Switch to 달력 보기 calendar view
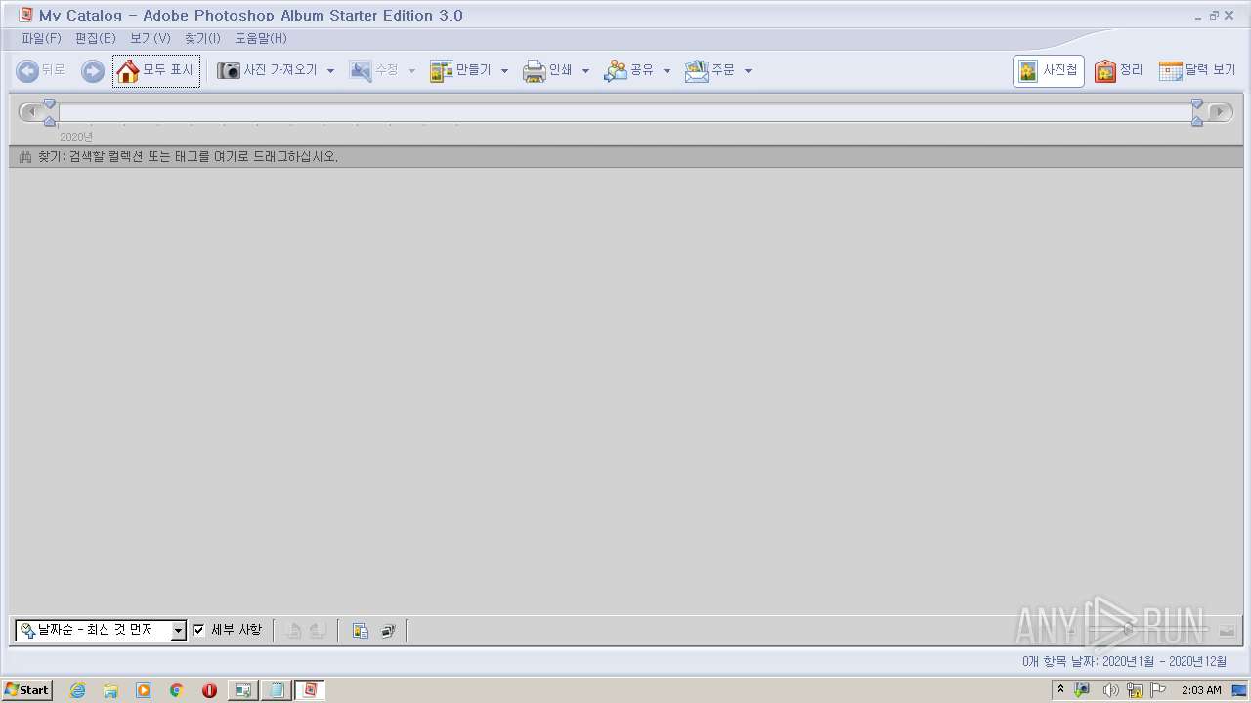 [x=1197, y=70]
